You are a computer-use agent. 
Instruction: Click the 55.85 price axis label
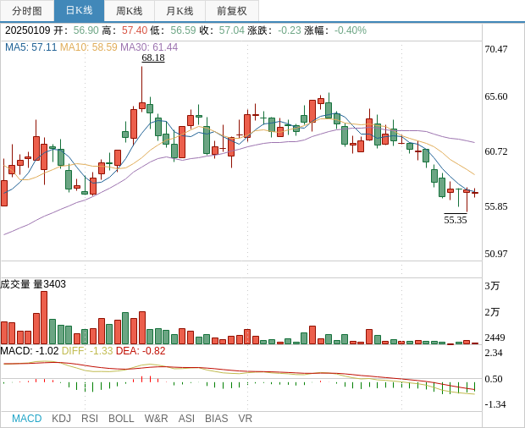coord(496,206)
